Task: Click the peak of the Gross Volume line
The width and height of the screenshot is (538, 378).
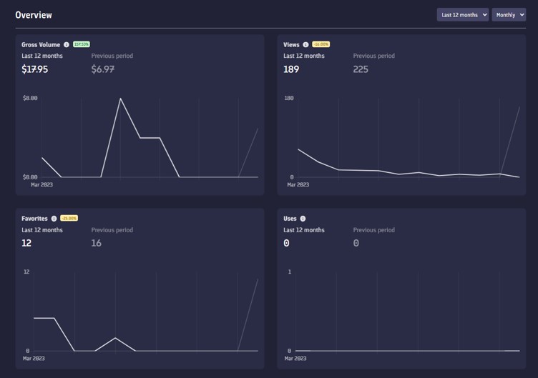Action: pos(120,99)
